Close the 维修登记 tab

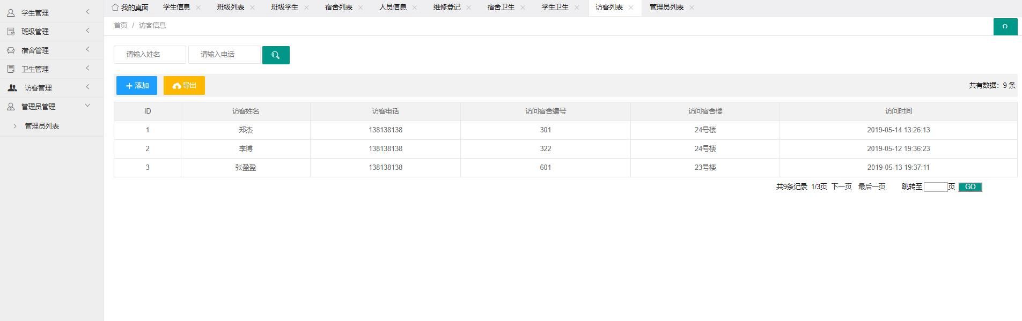(x=468, y=8)
